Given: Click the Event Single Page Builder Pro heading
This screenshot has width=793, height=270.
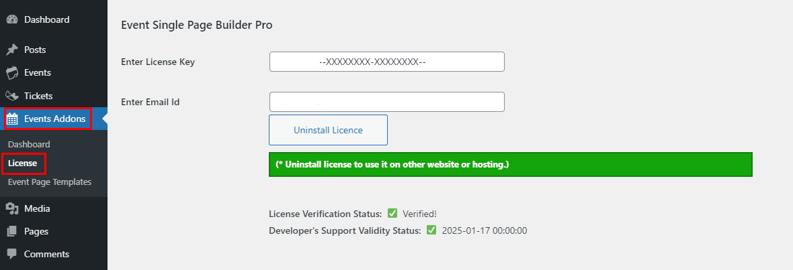Looking at the screenshot, I should point(196,25).
